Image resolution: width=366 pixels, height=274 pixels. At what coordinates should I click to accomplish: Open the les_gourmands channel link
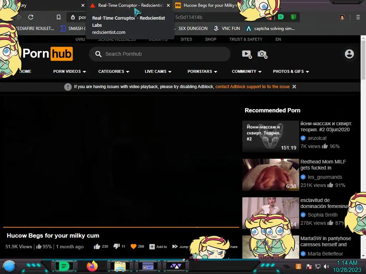point(325,177)
